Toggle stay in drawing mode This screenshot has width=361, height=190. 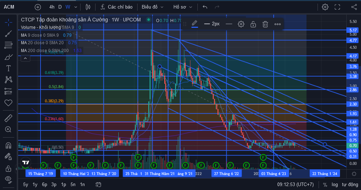(x=8, y=157)
